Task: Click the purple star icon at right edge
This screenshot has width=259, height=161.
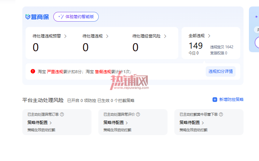Action: [x=256, y=17]
